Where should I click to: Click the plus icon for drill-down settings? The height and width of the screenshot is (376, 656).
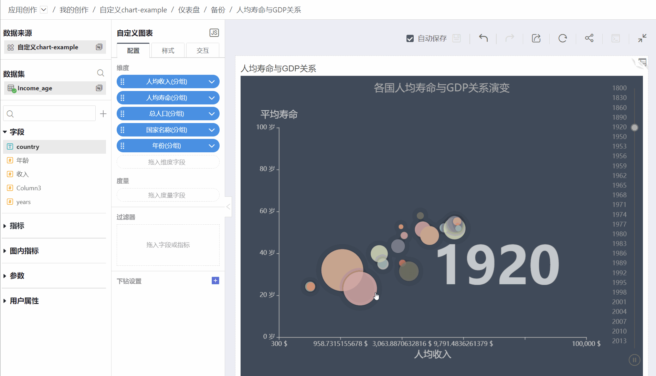(x=215, y=281)
